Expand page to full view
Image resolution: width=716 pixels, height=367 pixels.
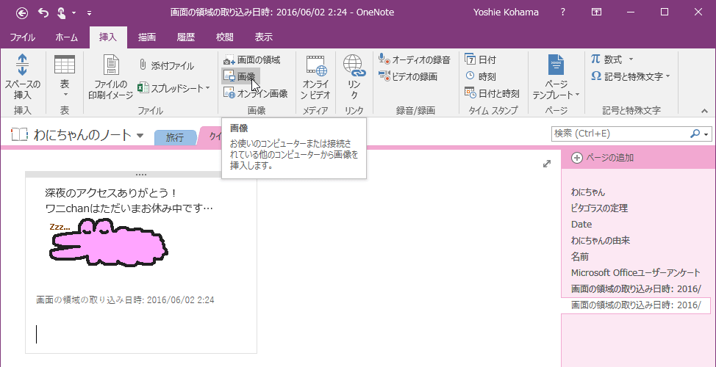point(547,164)
